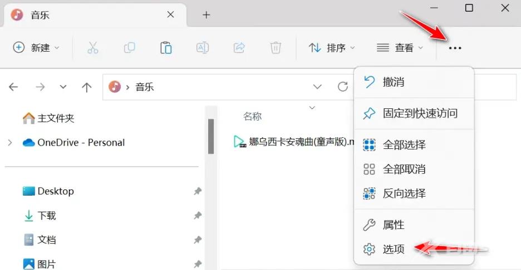Close the 音乐 tab
The image size is (521, 270).
click(170, 14)
